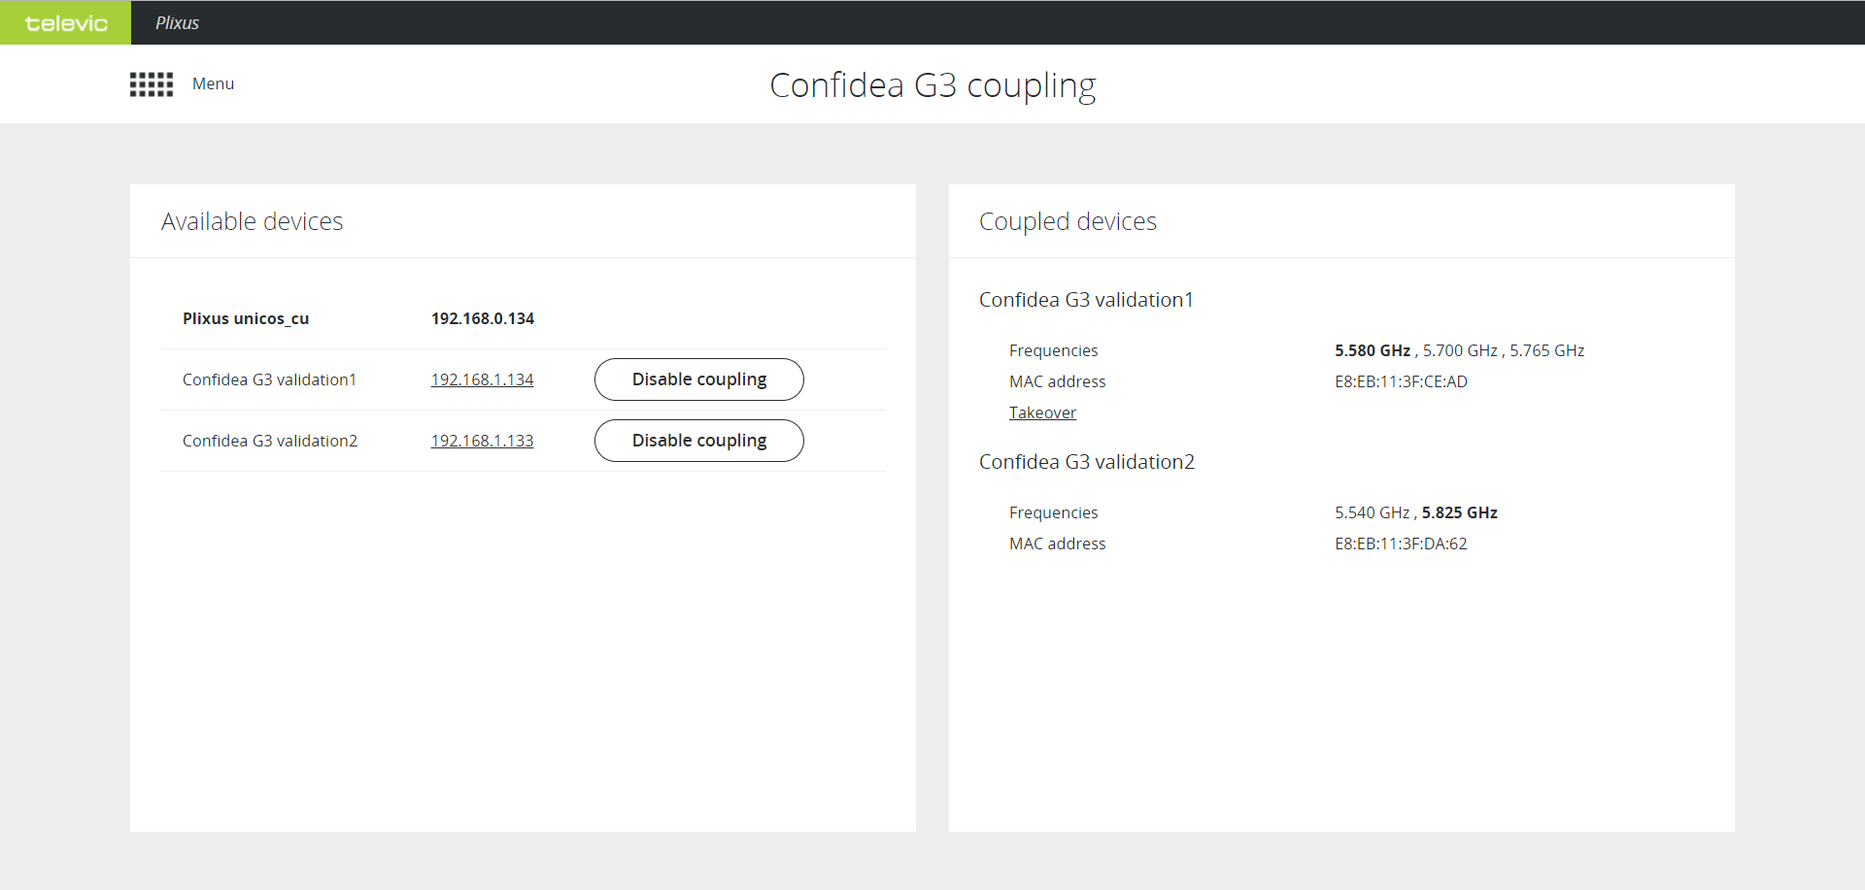Click the Takeover link
The width and height of the screenshot is (1865, 890).
(1042, 412)
